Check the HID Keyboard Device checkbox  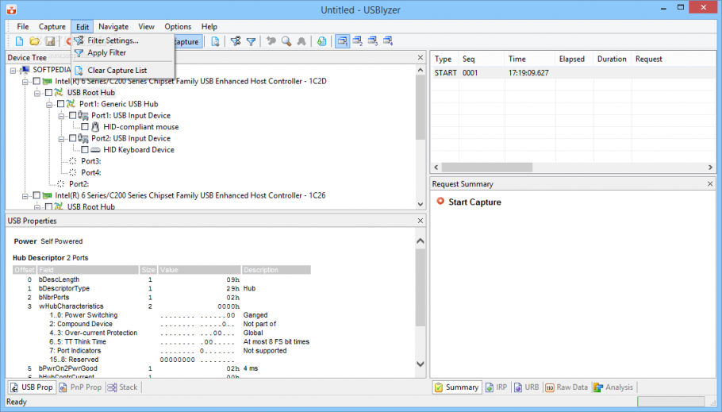(x=85, y=150)
